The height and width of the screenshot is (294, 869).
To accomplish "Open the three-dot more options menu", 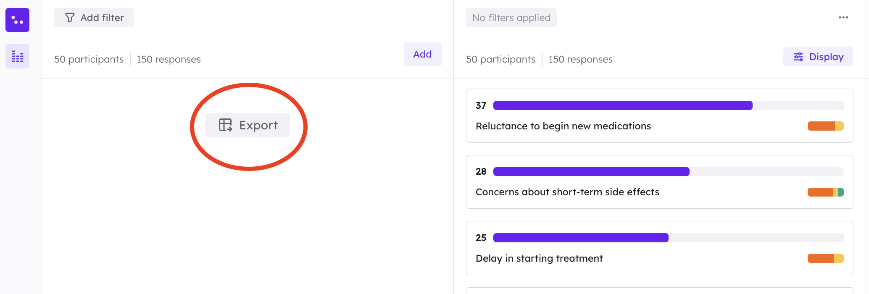I will point(843,18).
